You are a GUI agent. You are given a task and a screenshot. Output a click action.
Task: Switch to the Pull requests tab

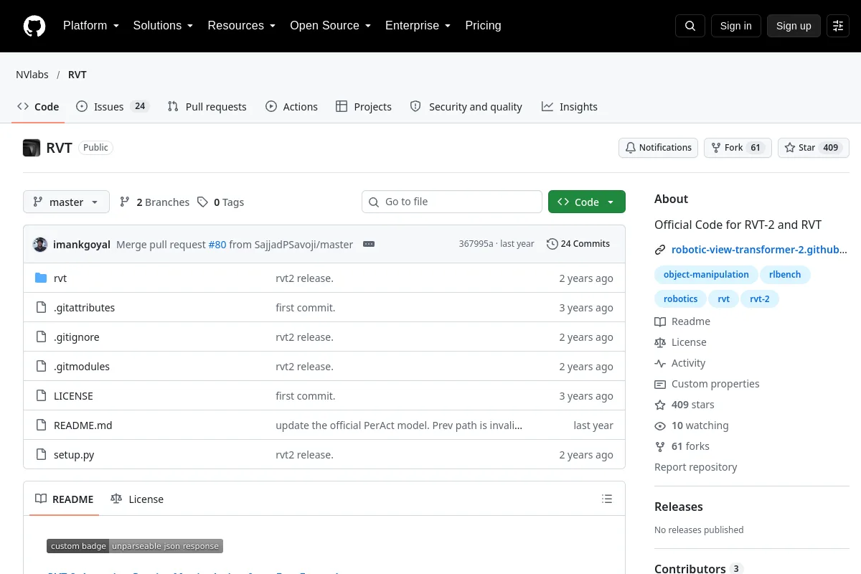[x=207, y=107]
